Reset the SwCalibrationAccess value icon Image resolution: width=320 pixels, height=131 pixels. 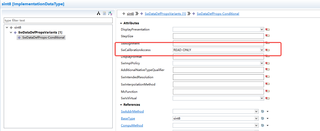267,50
